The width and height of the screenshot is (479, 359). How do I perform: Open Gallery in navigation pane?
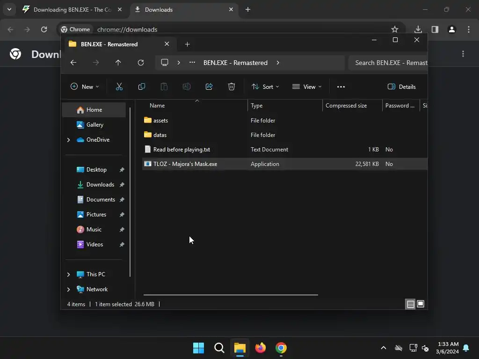(x=94, y=125)
